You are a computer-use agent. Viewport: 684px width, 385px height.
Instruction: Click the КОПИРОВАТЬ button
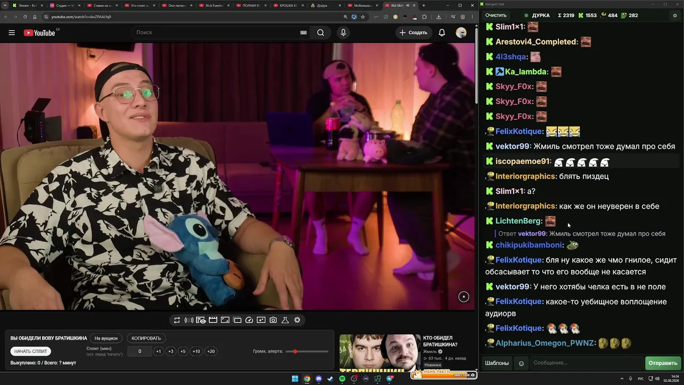click(146, 338)
